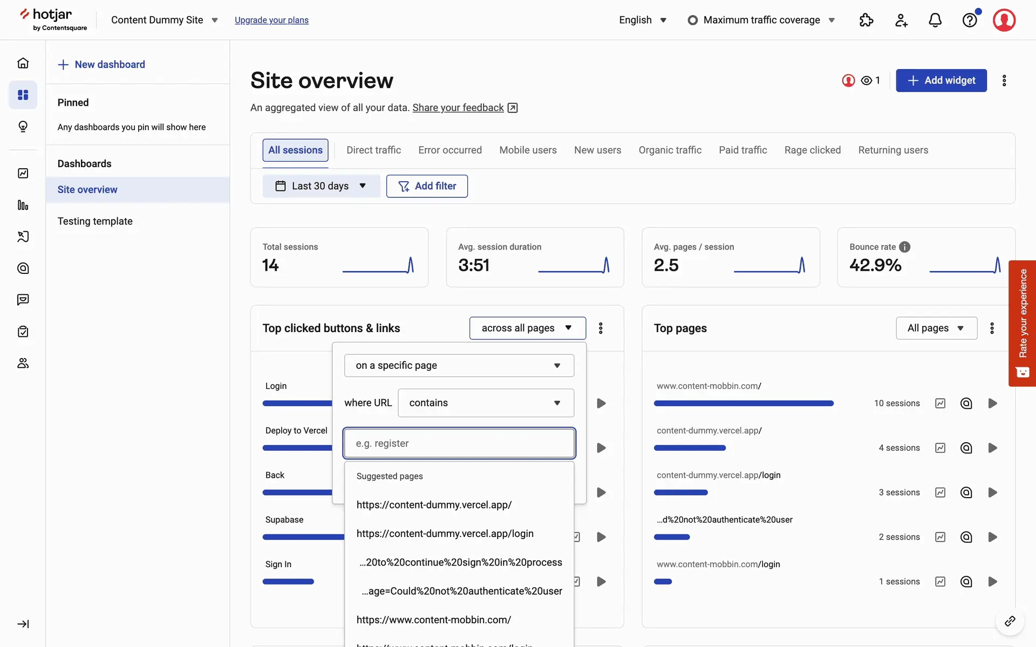Open the Last 30 days date dropdown
The image size is (1036, 647).
pos(321,186)
